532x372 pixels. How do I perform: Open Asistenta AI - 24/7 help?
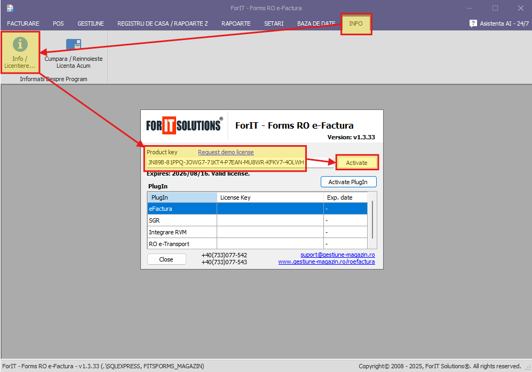499,23
